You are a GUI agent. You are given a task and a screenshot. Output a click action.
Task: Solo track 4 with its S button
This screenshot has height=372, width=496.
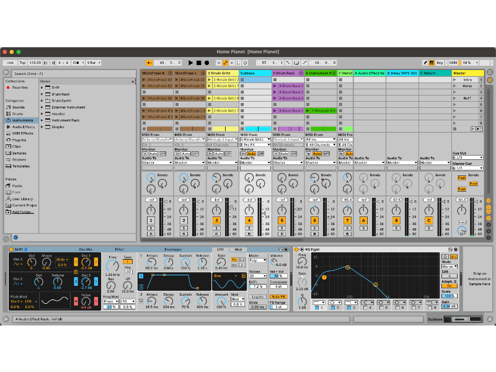pyautogui.click(x=249, y=228)
